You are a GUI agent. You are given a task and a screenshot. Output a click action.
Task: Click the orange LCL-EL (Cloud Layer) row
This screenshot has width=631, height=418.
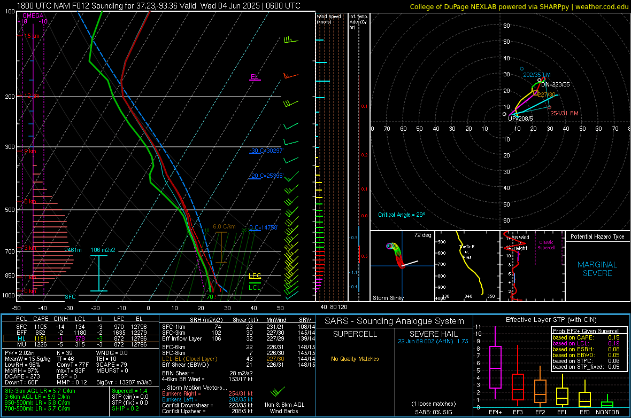[238, 359]
